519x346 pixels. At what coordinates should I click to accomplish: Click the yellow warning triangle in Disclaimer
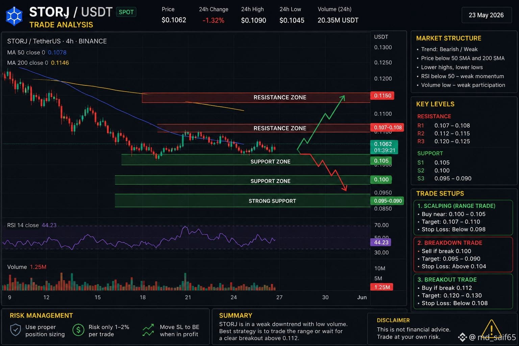point(491,329)
